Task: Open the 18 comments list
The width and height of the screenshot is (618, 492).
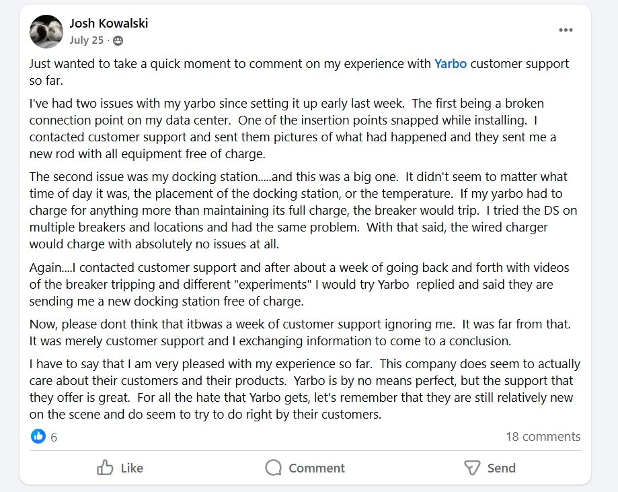Action: 543,437
